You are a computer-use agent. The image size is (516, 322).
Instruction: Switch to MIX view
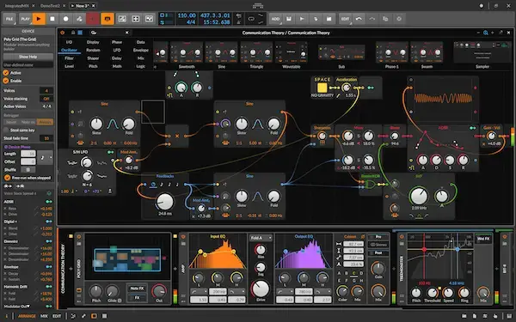44,316
